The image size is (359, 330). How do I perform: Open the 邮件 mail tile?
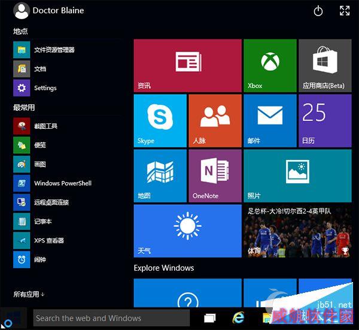click(270, 121)
